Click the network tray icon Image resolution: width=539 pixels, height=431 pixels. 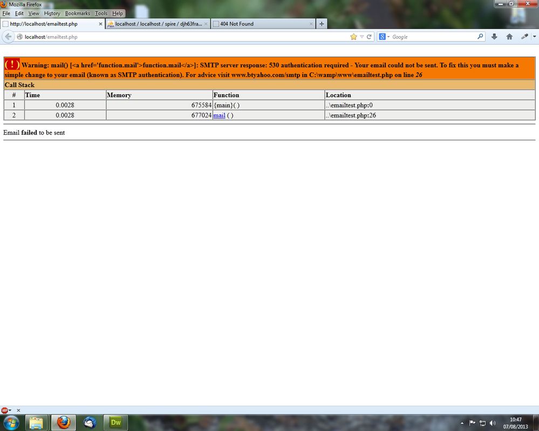tap(483, 423)
